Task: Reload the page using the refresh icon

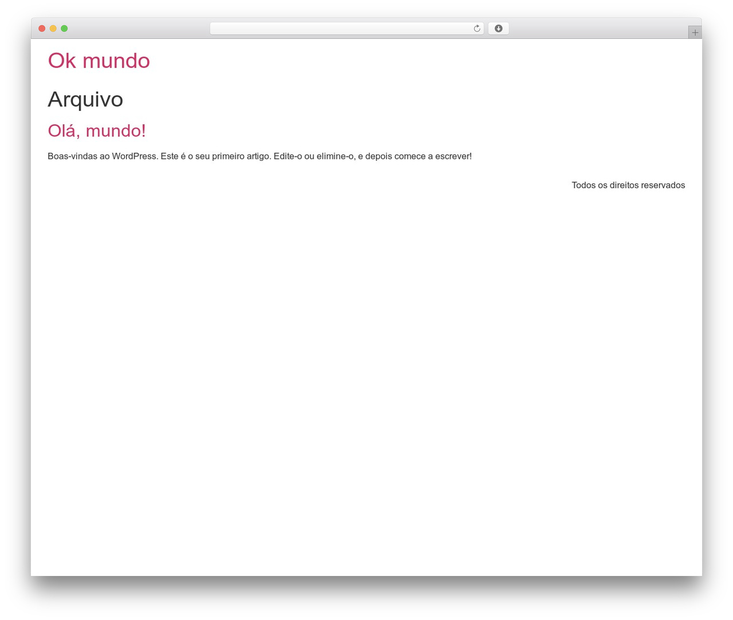Action: 476,29
